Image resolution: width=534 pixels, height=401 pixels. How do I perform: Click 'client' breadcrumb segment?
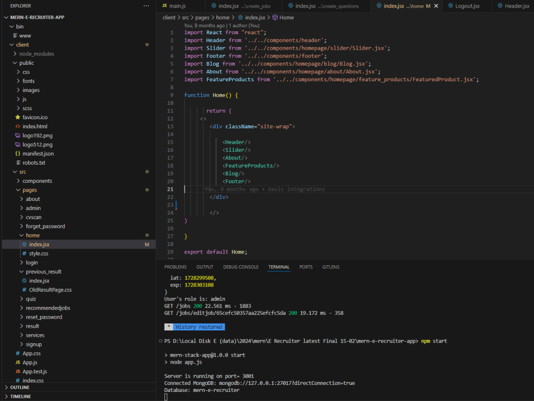point(169,18)
